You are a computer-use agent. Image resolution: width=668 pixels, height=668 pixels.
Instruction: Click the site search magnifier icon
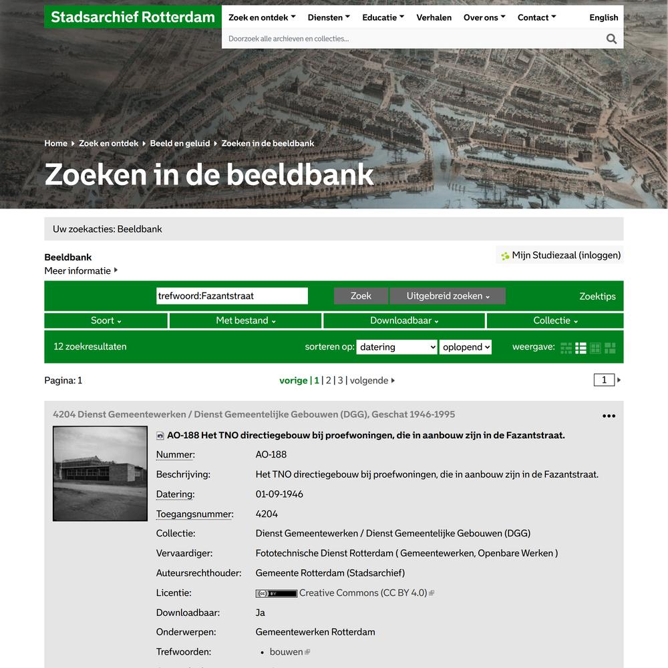[611, 39]
